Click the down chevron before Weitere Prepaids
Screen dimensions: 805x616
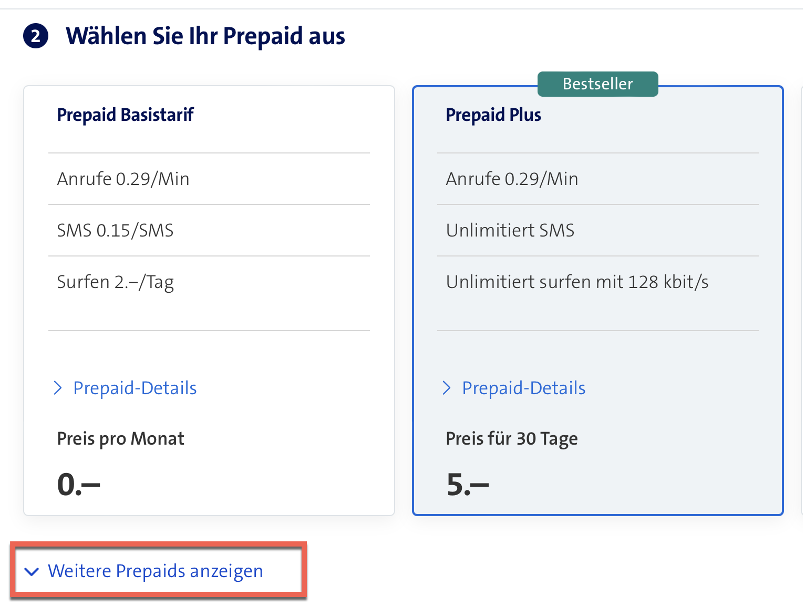coord(32,571)
